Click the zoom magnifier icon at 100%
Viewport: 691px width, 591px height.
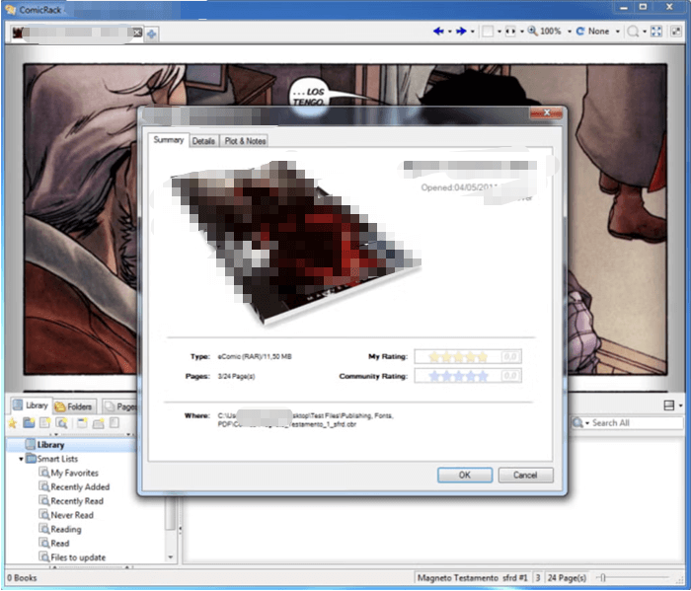[x=533, y=32]
